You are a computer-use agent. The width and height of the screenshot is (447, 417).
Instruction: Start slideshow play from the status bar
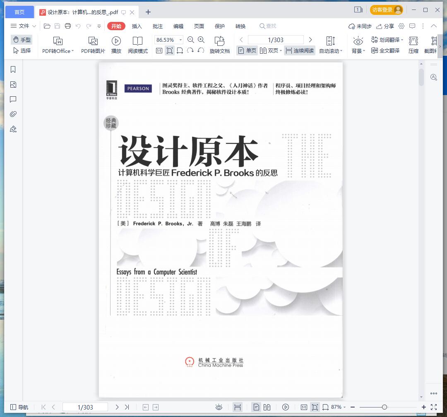tap(285, 407)
